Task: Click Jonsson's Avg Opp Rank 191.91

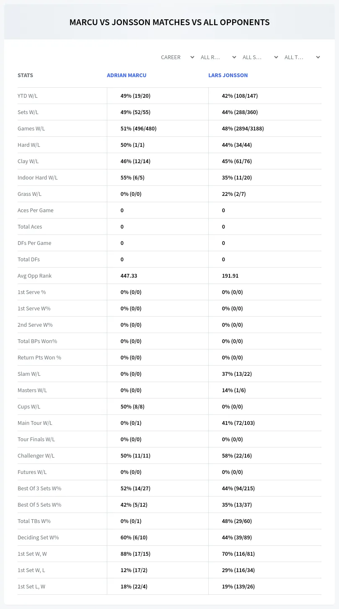Action: [230, 276]
